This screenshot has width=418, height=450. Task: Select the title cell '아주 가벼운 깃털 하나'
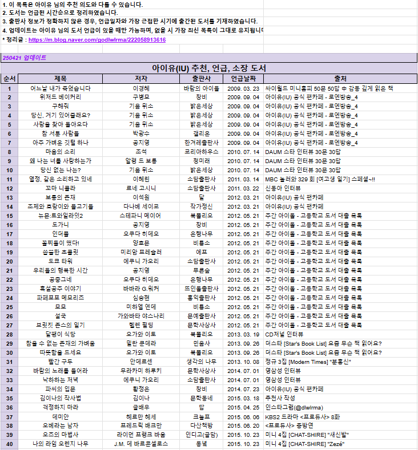tap(61, 143)
